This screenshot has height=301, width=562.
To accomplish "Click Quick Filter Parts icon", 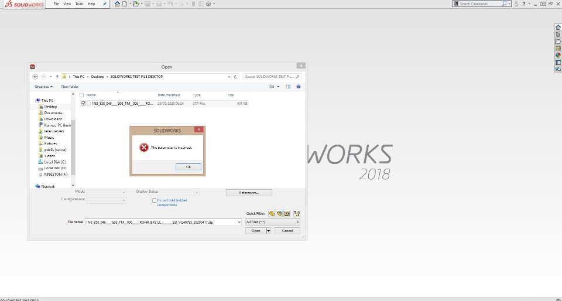I will (x=272, y=214).
